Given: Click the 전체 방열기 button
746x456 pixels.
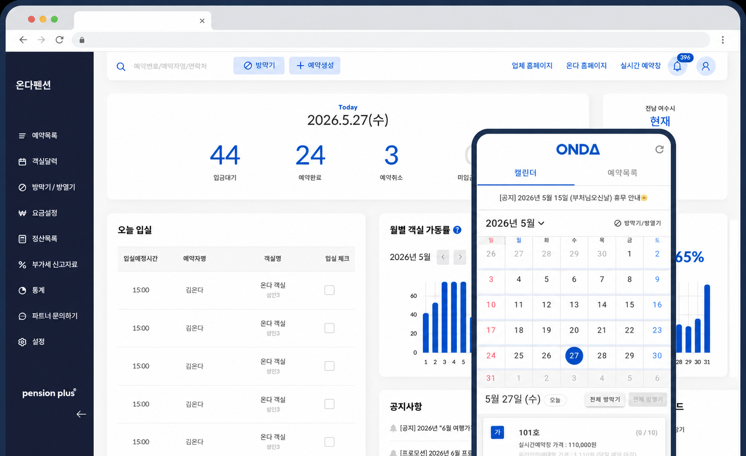Looking at the screenshot, I should [x=648, y=400].
